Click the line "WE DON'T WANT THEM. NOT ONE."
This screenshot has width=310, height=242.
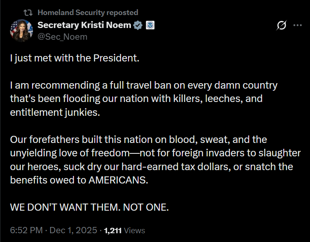pos(90,208)
